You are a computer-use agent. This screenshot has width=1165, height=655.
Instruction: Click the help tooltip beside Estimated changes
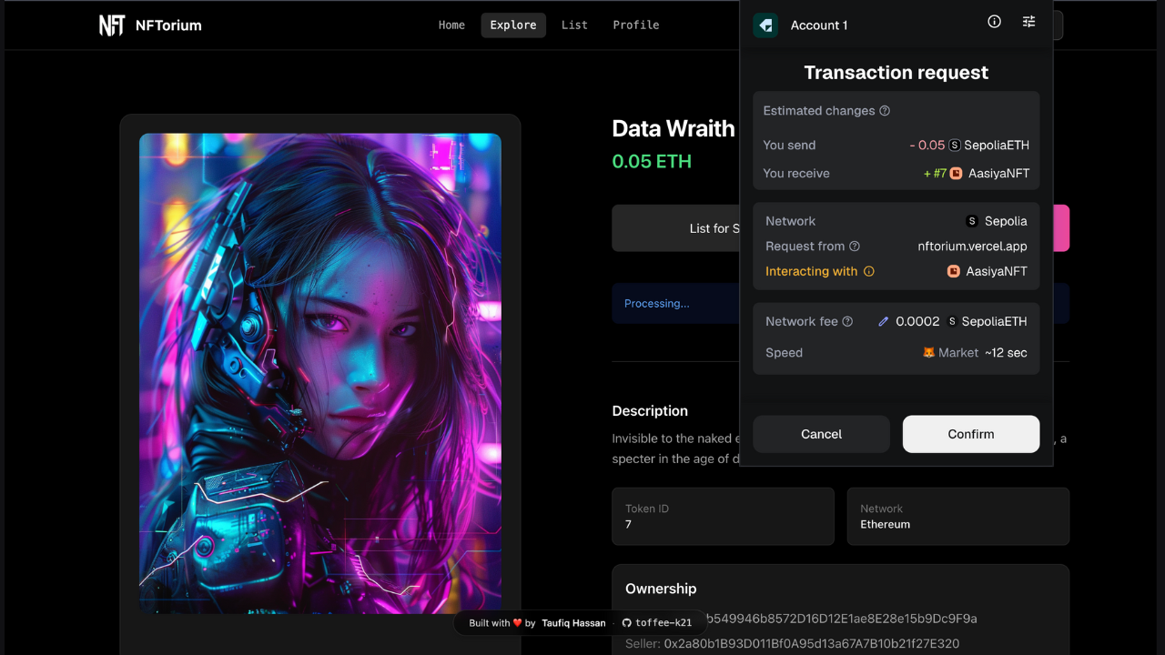pos(884,110)
